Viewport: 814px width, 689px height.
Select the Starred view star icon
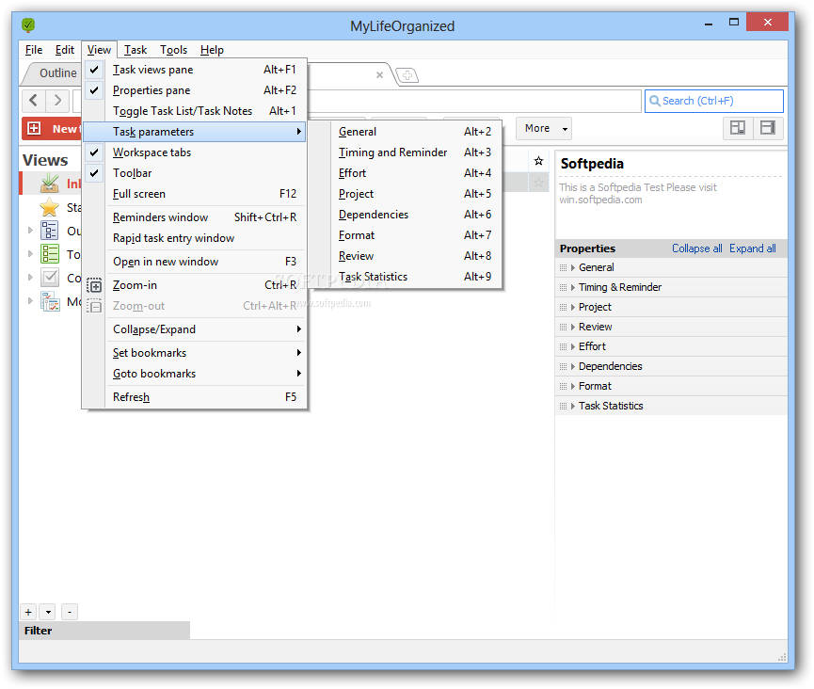pyautogui.click(x=49, y=207)
